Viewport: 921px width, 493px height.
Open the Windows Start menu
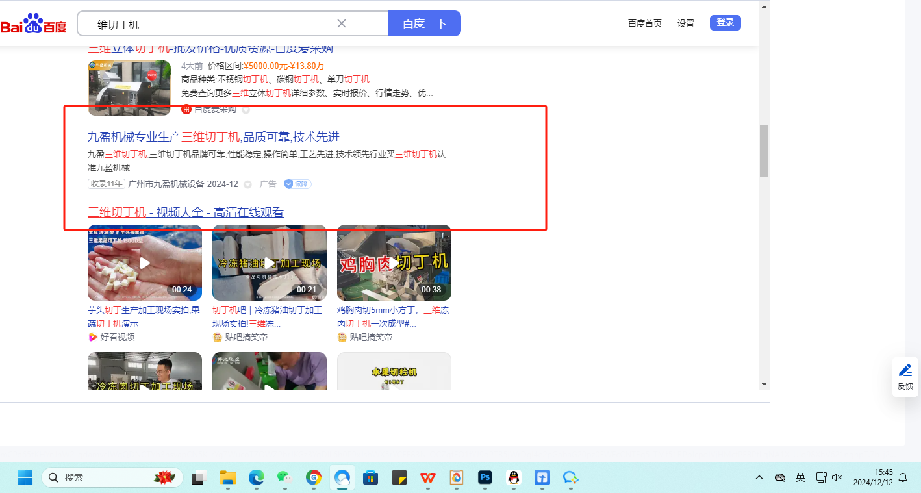[25, 477]
